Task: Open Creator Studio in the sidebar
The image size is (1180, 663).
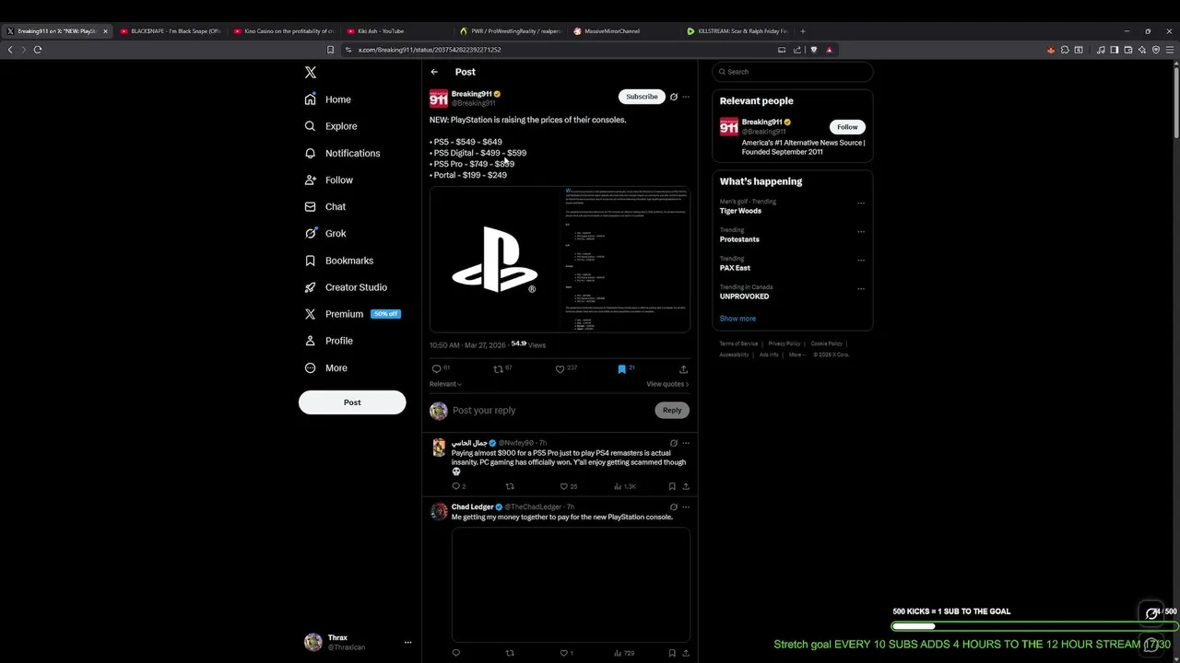Action: pos(346,287)
